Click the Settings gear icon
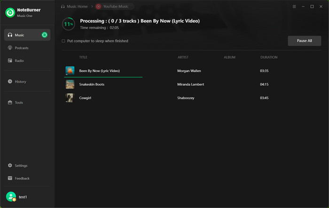The image size is (329, 208). point(10,165)
